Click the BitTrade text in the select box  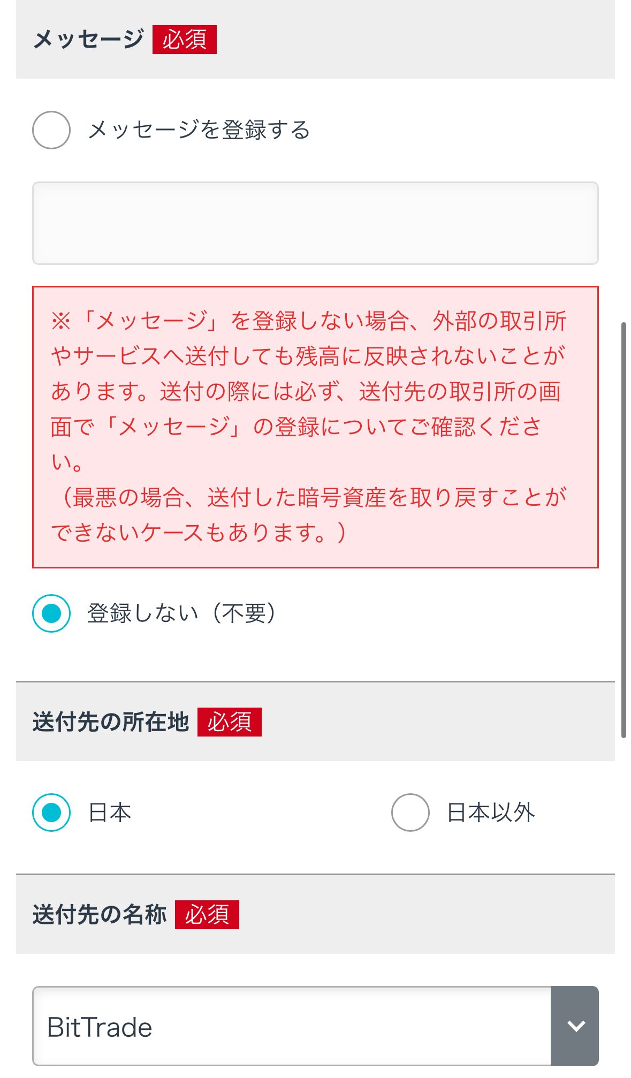(x=100, y=1027)
